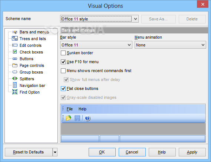
Task: Select Splitters tree item
Action: [27, 79]
